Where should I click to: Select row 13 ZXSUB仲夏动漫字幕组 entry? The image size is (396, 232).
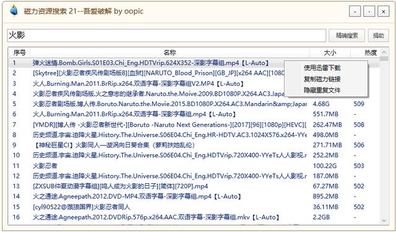tap(194, 186)
